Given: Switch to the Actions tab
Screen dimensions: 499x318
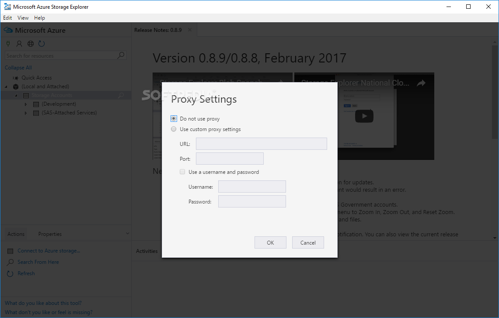Looking at the screenshot, I should (16, 234).
